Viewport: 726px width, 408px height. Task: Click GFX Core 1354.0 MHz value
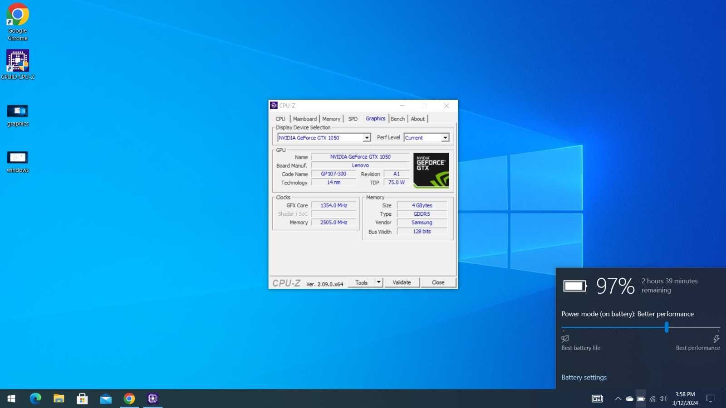334,205
